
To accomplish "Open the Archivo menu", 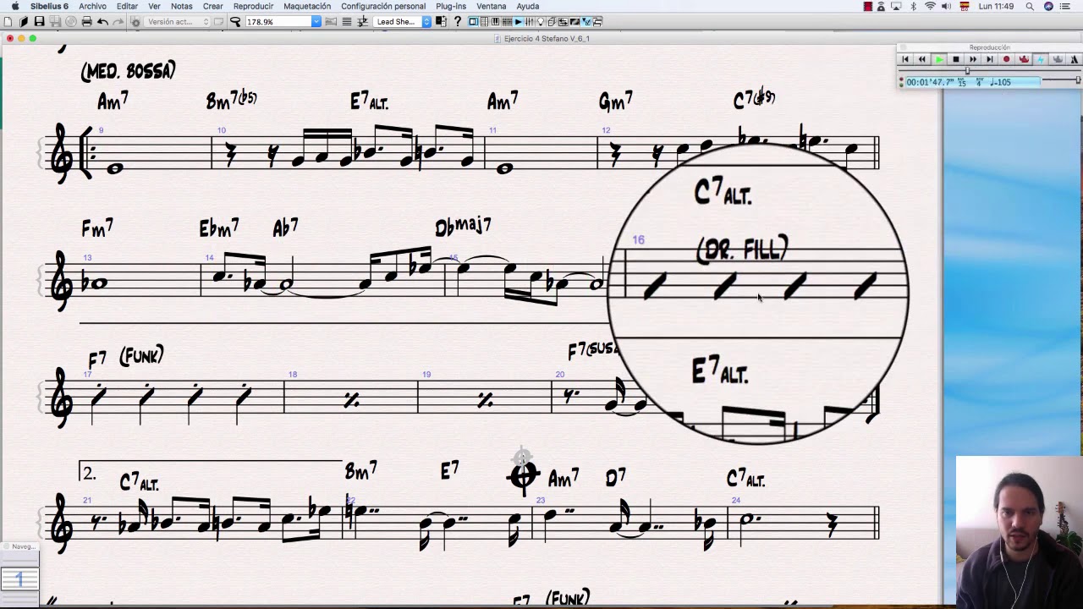I will pyautogui.click(x=92, y=6).
